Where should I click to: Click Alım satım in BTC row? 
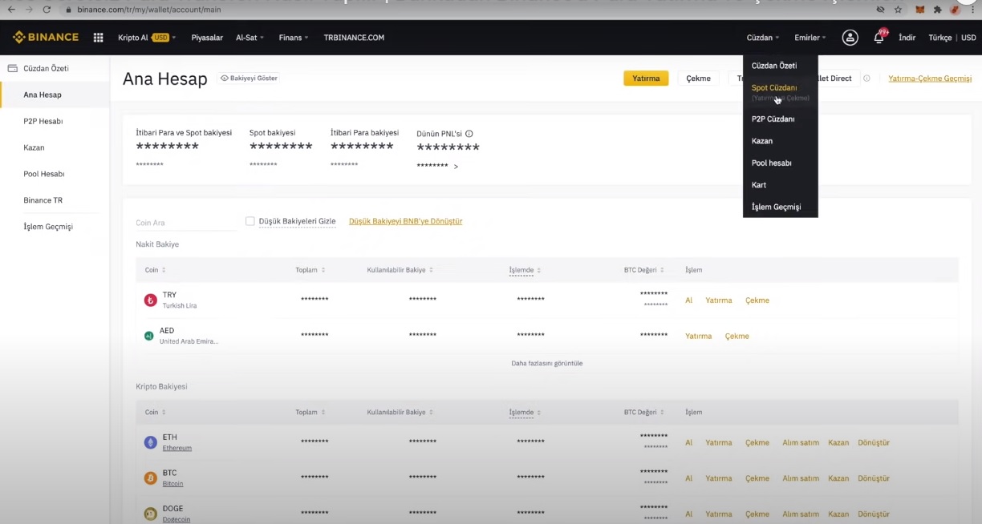[801, 478]
